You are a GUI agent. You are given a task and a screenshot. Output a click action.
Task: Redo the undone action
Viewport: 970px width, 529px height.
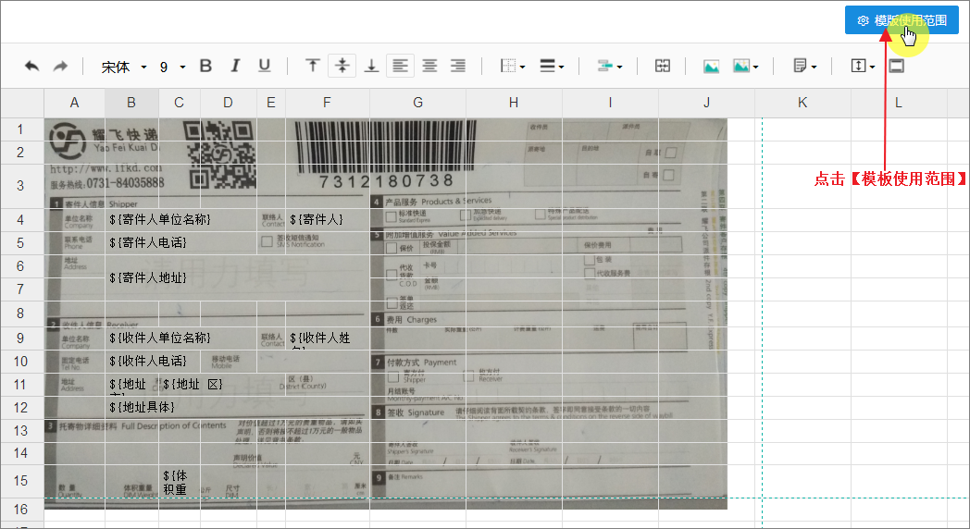[x=60, y=67]
